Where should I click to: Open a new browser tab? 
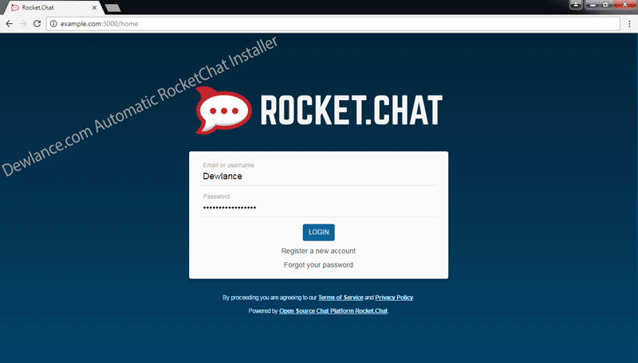[112, 8]
